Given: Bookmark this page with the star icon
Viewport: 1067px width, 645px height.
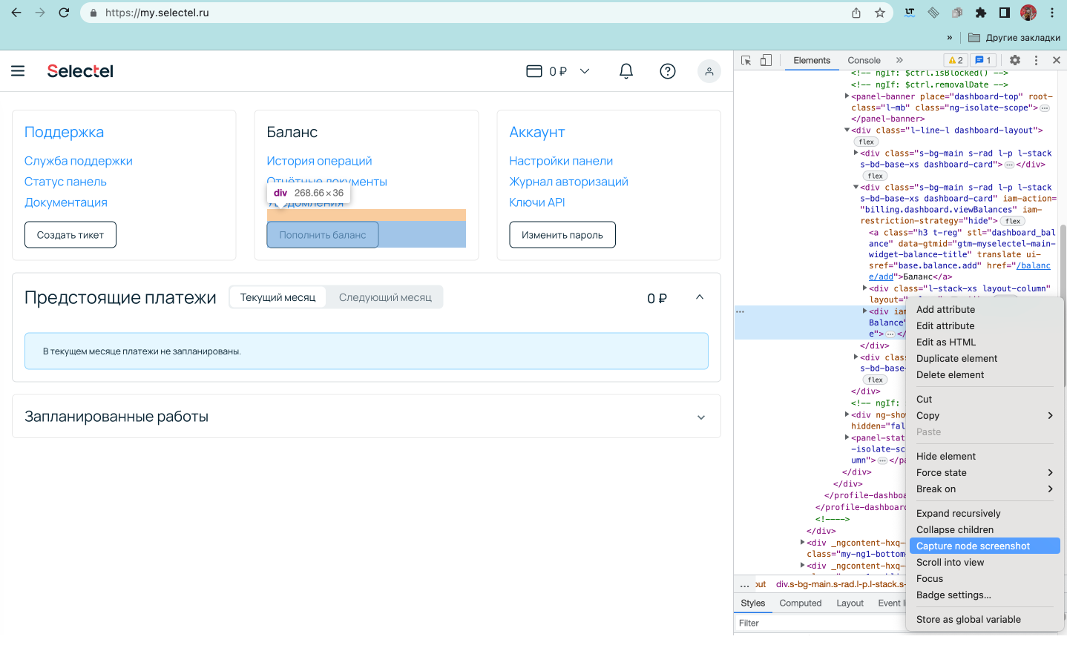Looking at the screenshot, I should tap(880, 13).
